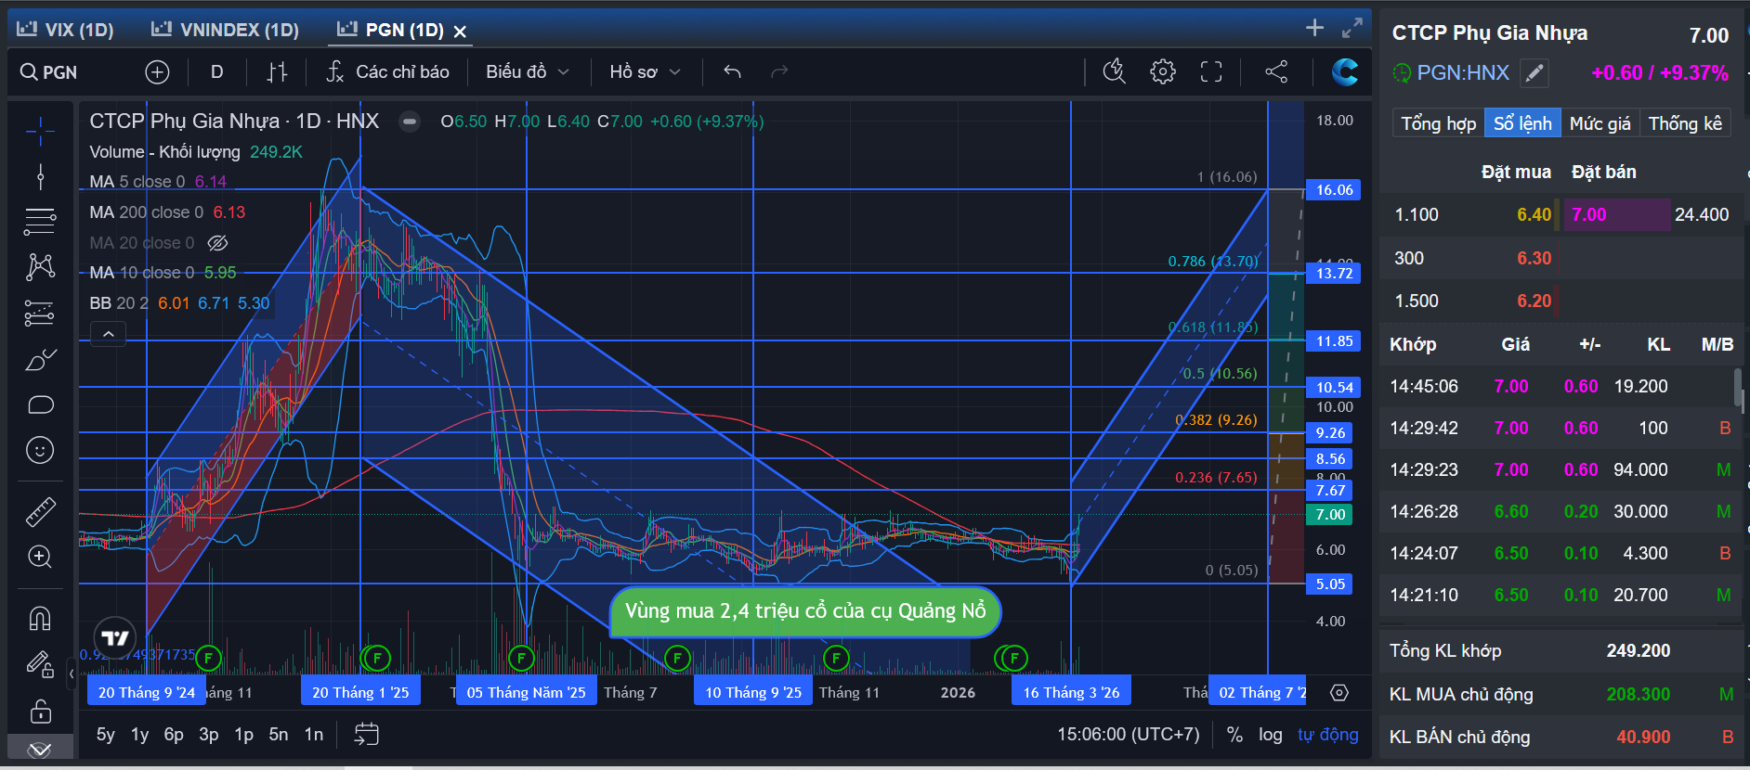
Task: Open the Mức giá tab
Action: pyautogui.click(x=1600, y=123)
